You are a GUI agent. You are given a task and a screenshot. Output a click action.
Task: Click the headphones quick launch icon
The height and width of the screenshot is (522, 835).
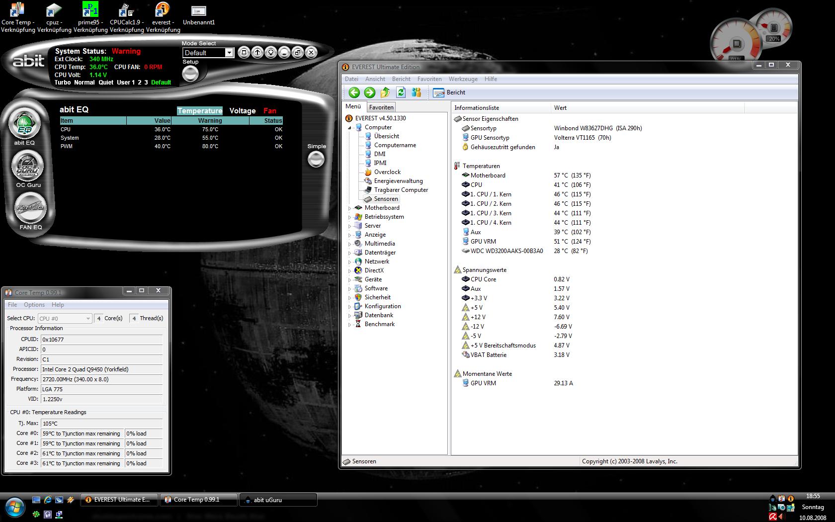(x=48, y=514)
